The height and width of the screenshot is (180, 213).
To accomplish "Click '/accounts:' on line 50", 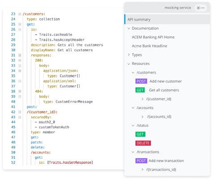I will tap(40, 152).
